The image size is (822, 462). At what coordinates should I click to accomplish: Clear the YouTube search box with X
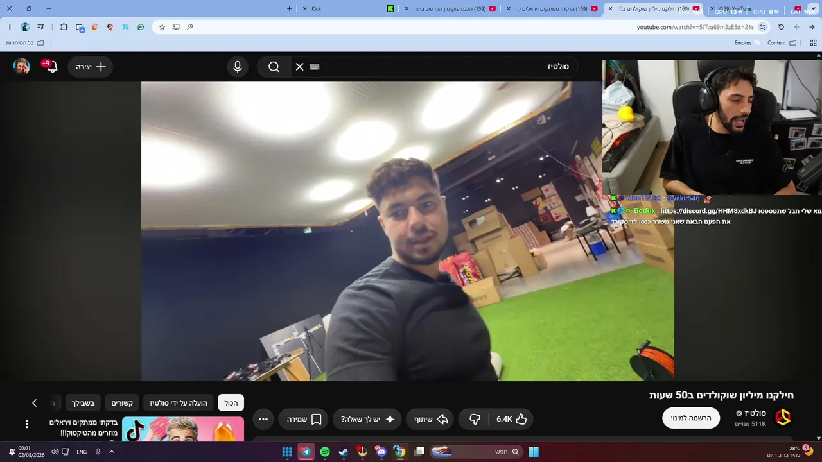click(x=299, y=67)
